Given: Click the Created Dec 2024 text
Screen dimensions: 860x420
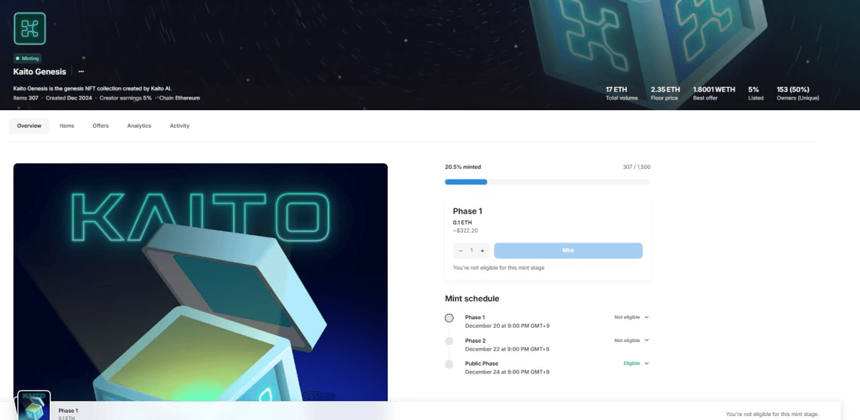Looking at the screenshot, I should pos(70,98).
